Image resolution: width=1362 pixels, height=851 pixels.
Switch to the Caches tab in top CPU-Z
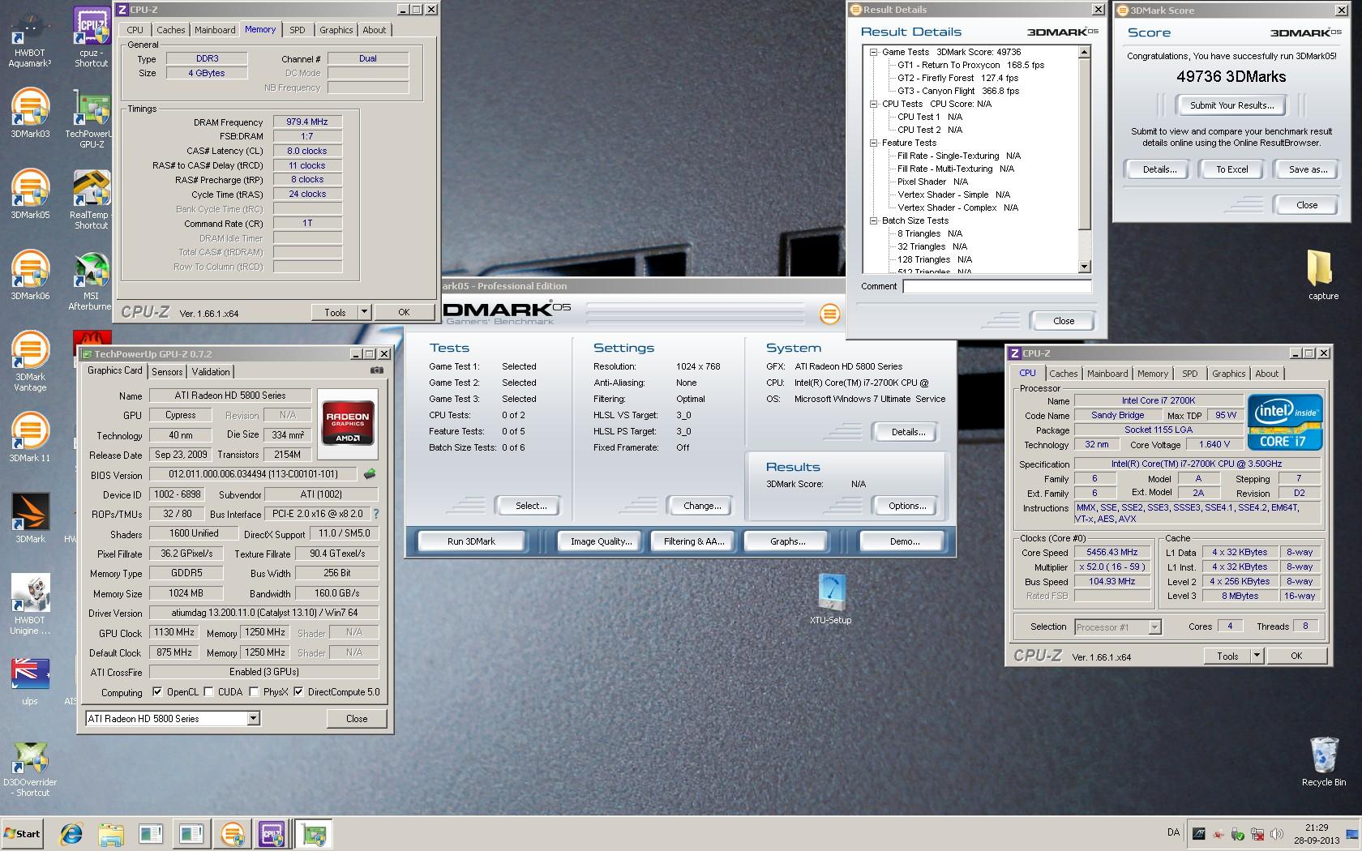(x=170, y=30)
